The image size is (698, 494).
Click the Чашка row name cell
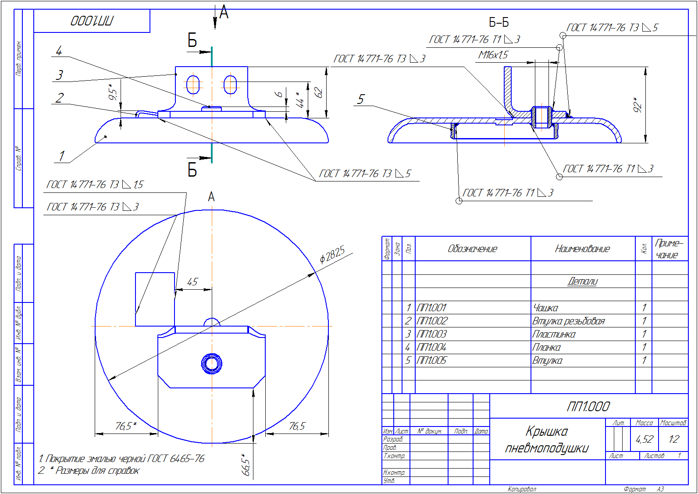pyautogui.click(x=545, y=308)
